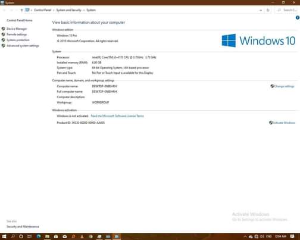
Task: Click the refresh button in address bar
Action: [x=268, y=10]
